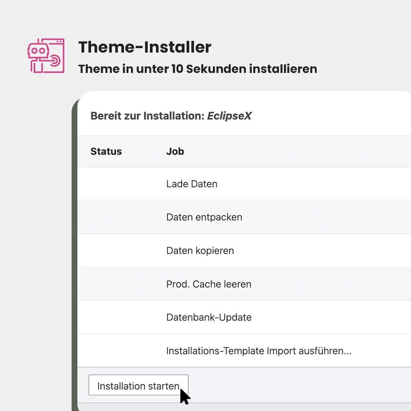This screenshot has height=411, width=411.
Task: Select the Prod. Cache leeren job
Action: [x=209, y=284]
